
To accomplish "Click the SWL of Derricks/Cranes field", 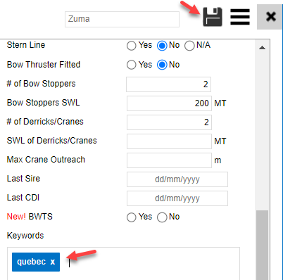I will 169,141.
